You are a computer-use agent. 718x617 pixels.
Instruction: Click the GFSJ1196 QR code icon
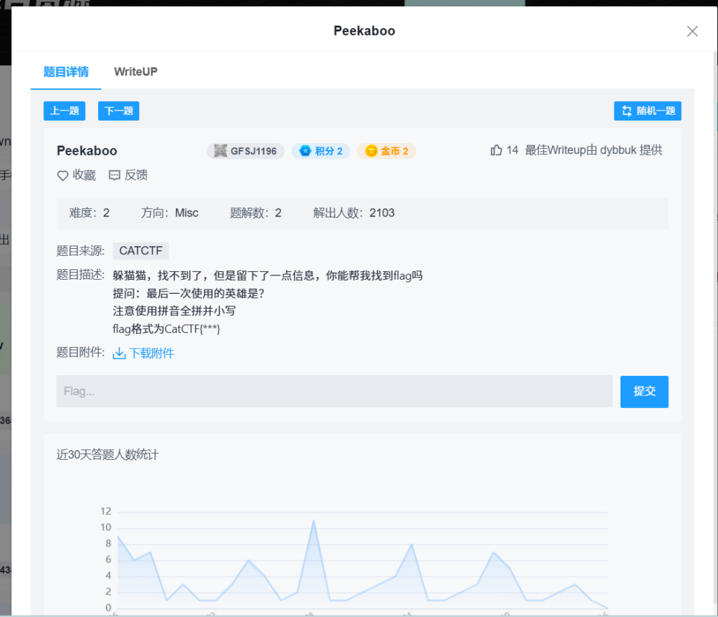[x=221, y=151]
